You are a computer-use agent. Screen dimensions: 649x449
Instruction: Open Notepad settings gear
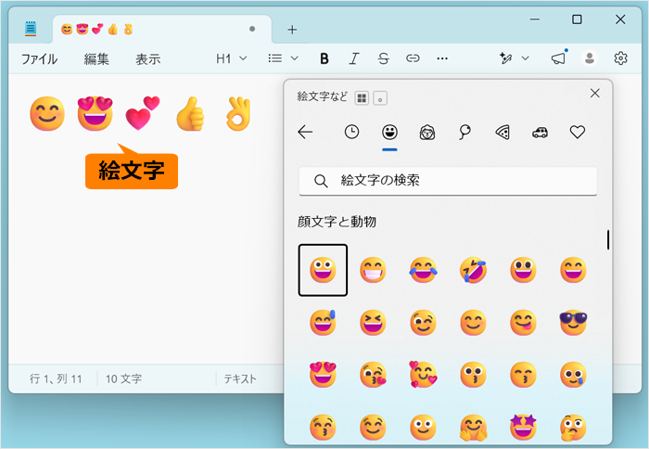pyautogui.click(x=620, y=58)
